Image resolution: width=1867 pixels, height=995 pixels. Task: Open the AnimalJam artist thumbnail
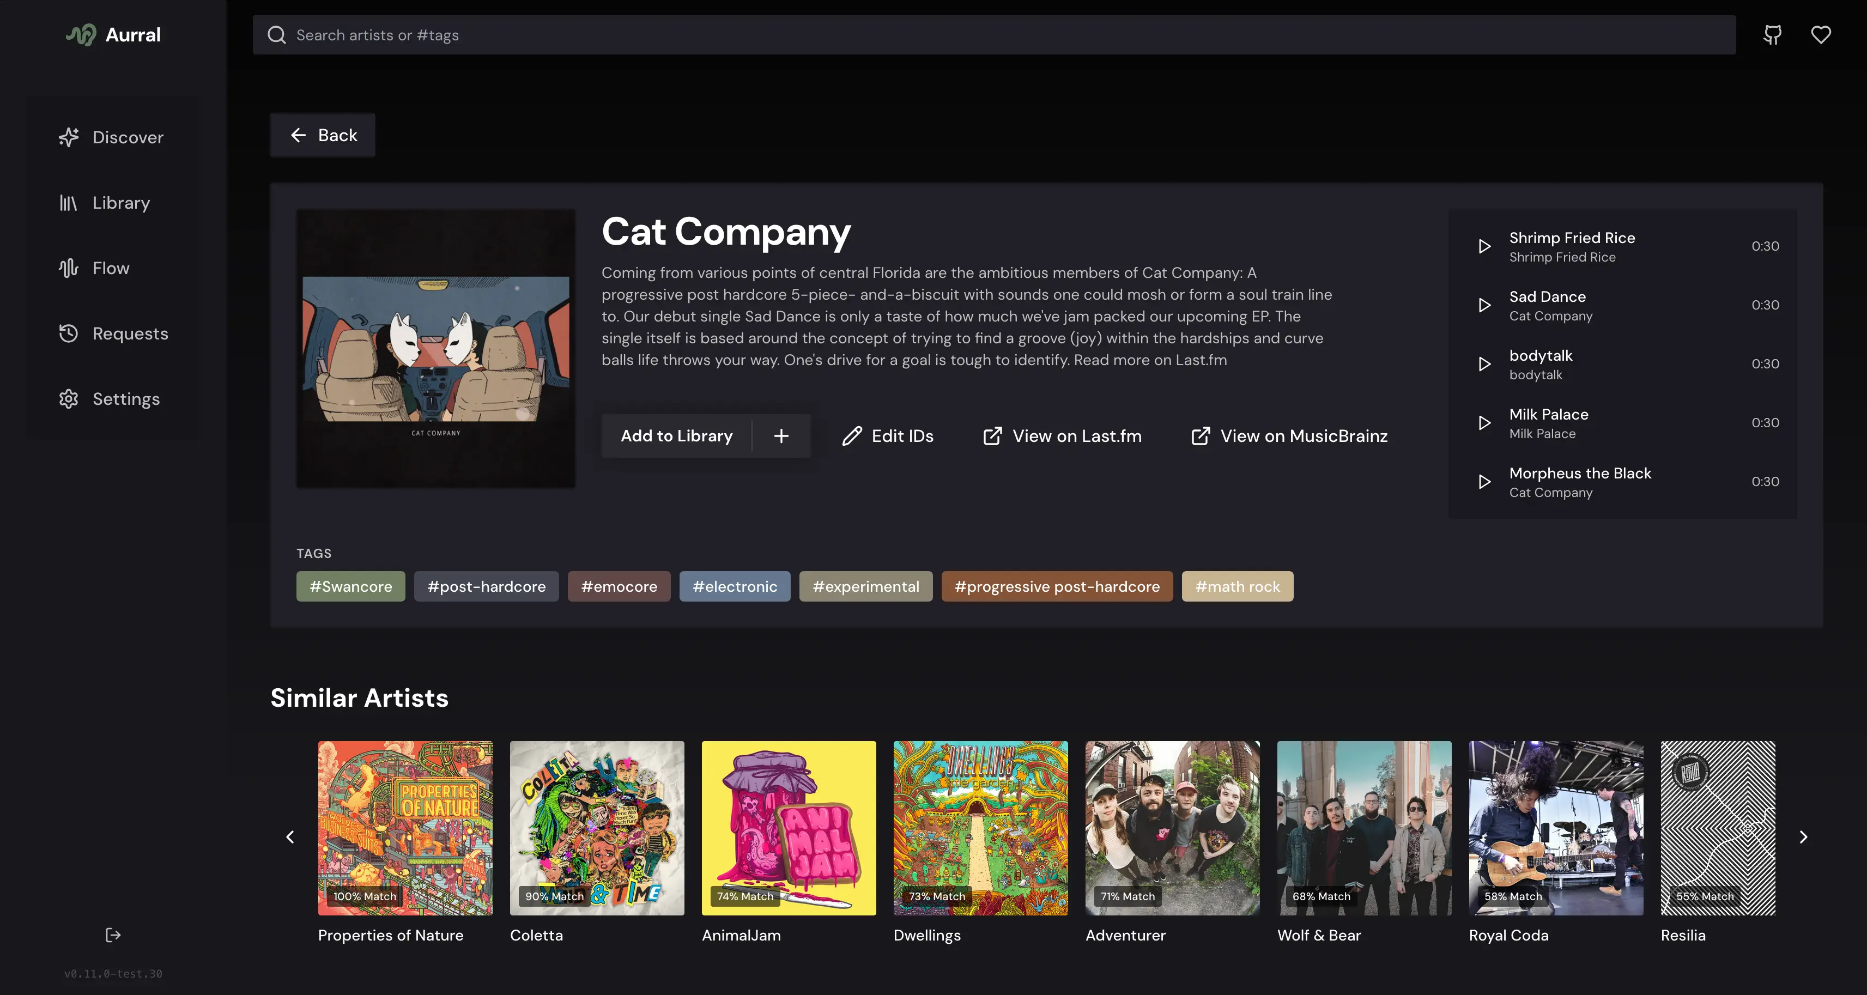click(789, 828)
